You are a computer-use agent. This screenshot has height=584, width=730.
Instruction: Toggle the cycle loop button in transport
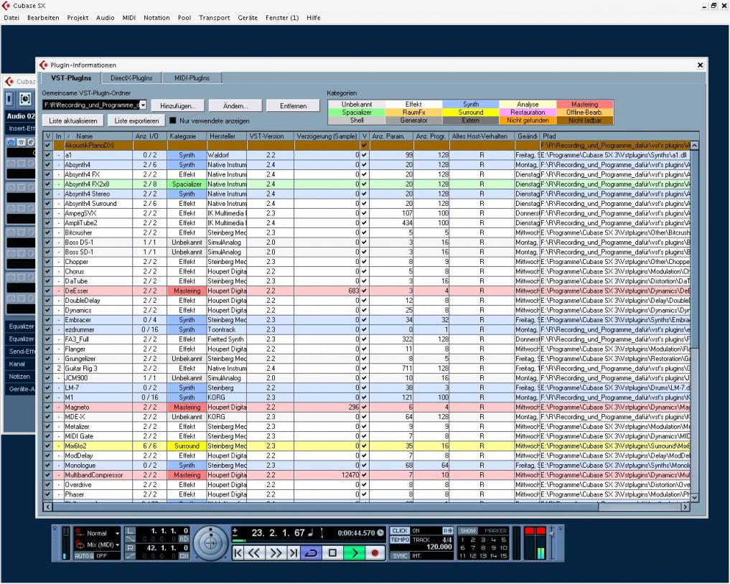click(x=312, y=553)
